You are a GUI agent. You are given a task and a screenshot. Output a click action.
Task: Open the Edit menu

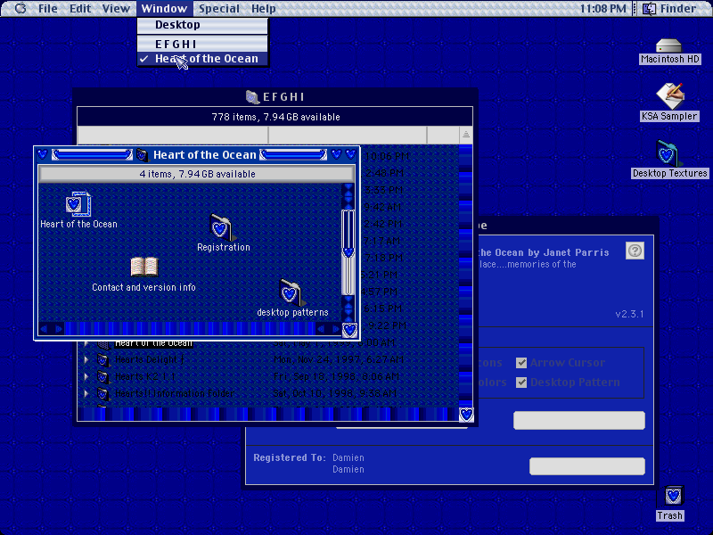coord(80,8)
